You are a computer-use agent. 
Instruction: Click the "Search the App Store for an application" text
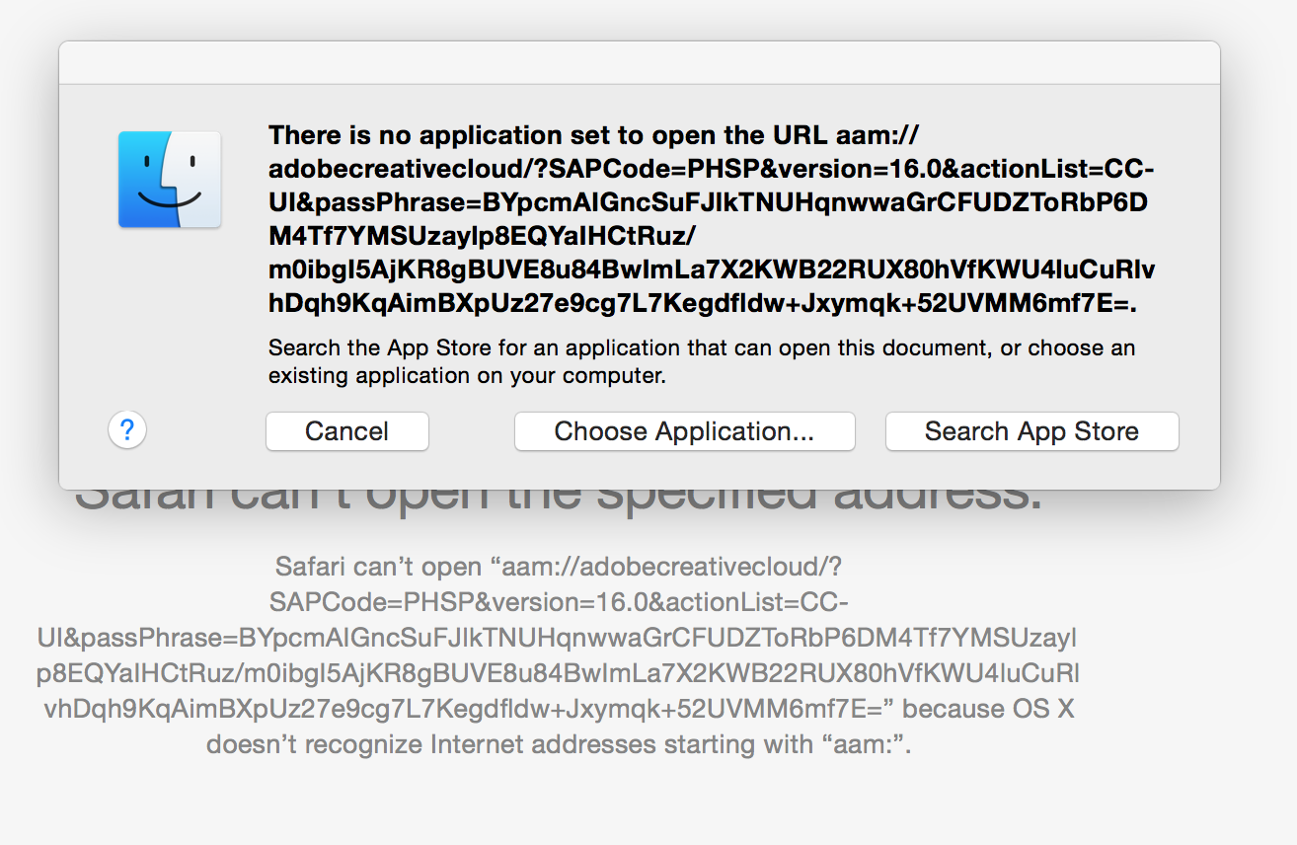coord(702,362)
